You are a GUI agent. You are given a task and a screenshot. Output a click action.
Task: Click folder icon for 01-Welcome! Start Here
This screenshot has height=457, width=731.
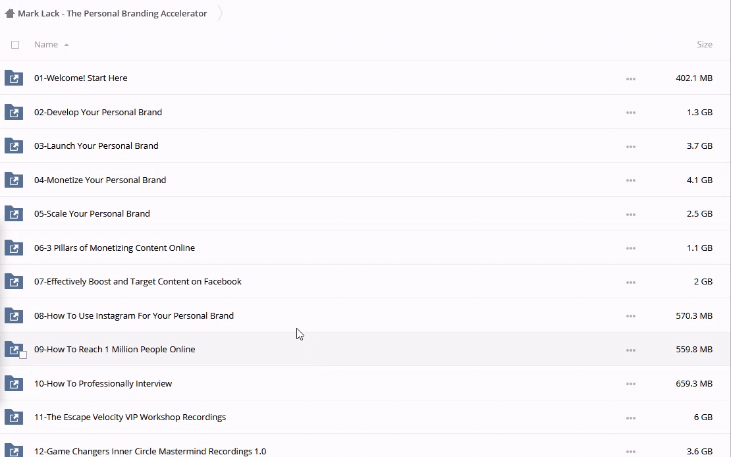[14, 78]
